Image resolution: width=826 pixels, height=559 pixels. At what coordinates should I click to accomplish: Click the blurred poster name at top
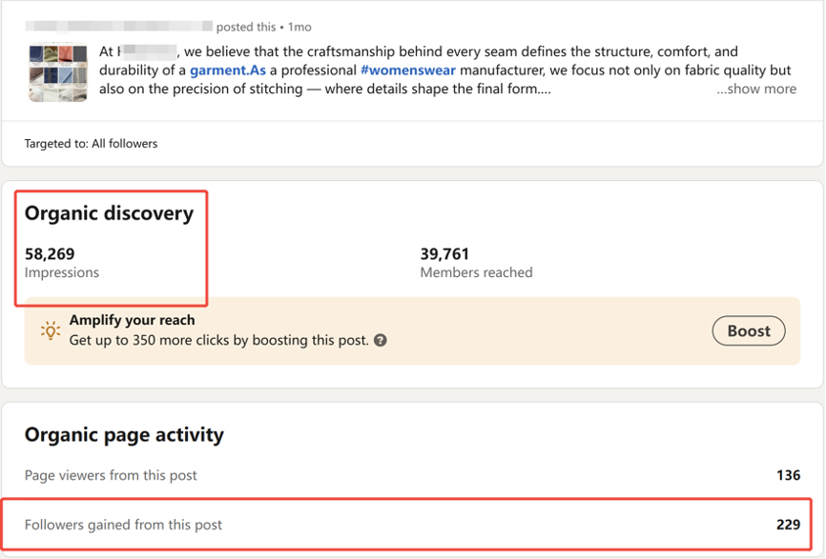(118, 27)
